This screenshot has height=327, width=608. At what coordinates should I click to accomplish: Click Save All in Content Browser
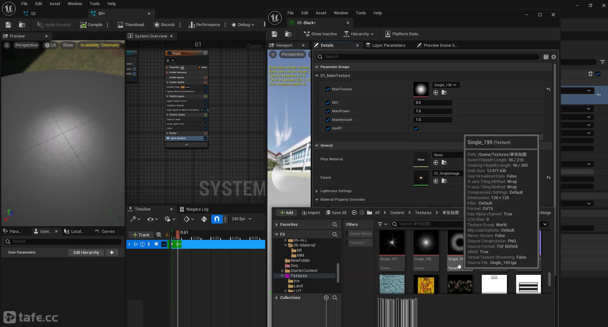[x=336, y=213]
